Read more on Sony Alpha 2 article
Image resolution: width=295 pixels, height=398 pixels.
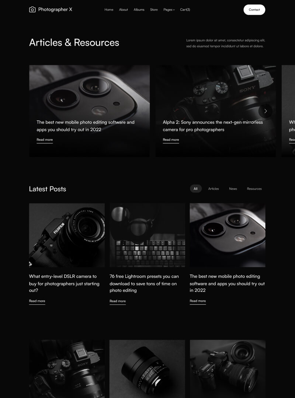click(x=171, y=140)
